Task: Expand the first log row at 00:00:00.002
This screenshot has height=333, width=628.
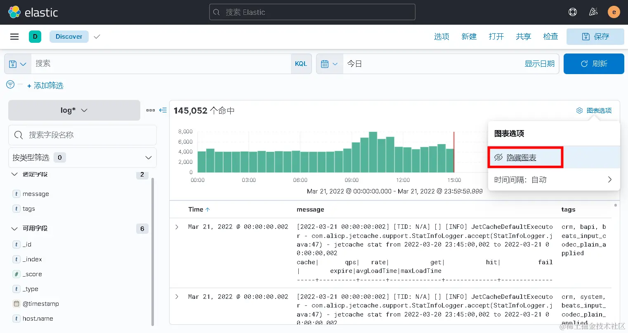Action: click(177, 227)
